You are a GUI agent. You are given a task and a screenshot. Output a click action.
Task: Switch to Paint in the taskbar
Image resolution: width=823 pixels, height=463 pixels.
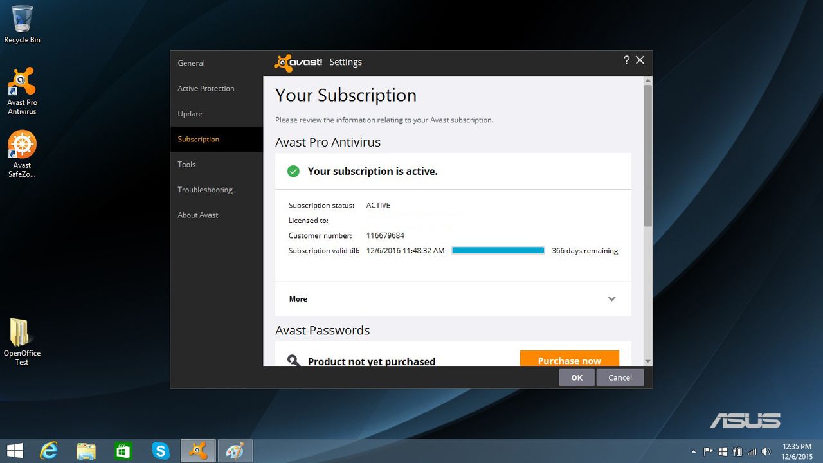235,451
